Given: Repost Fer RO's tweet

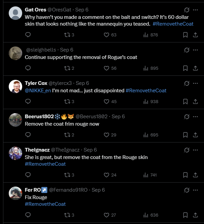Looking at the screenshot, I should (x=66, y=215).
